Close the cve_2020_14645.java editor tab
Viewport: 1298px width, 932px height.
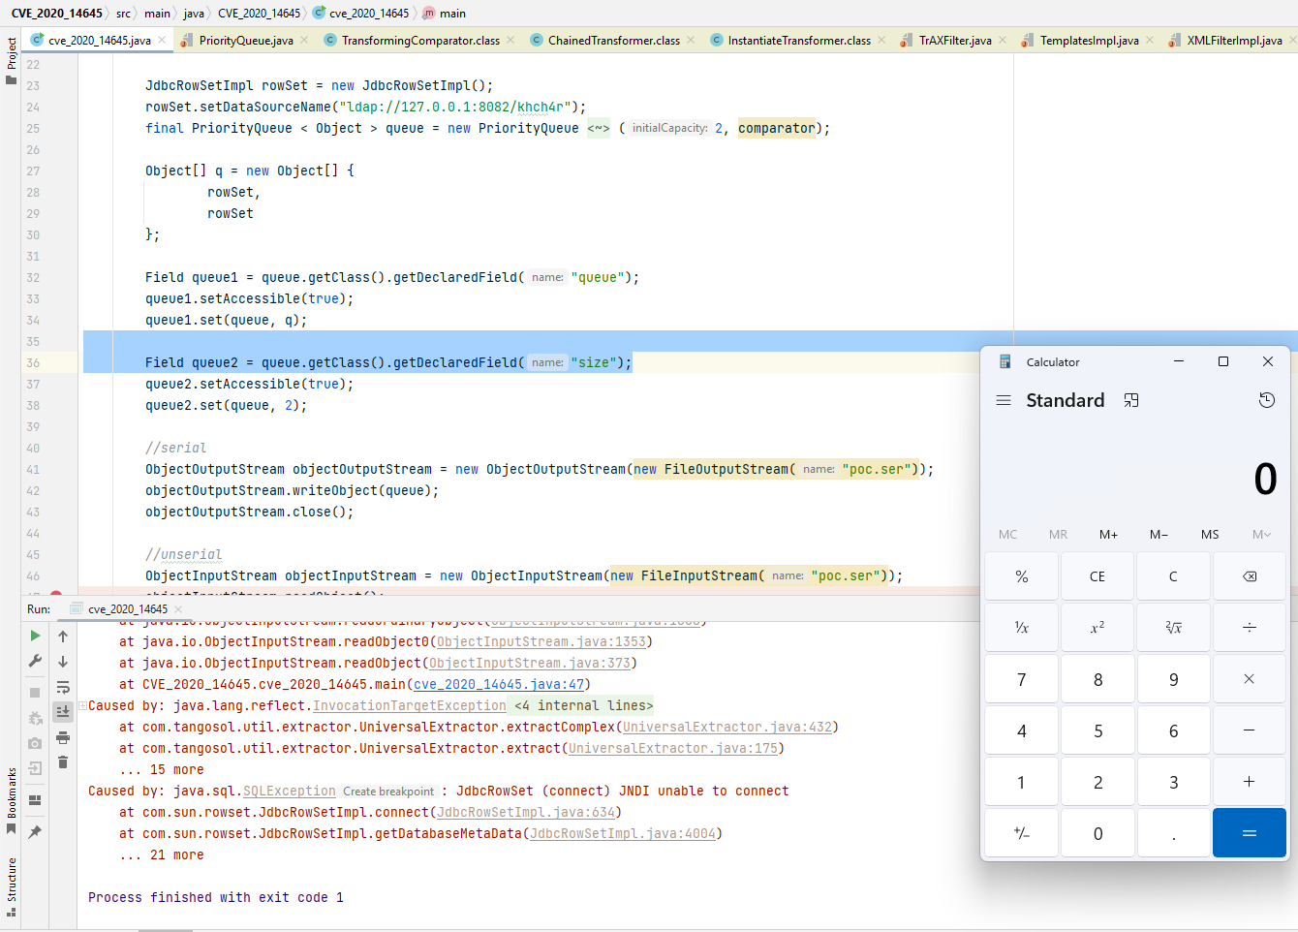(x=162, y=40)
